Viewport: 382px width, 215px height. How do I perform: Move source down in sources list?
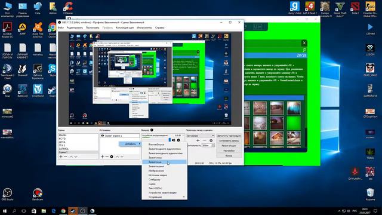[x=122, y=156]
